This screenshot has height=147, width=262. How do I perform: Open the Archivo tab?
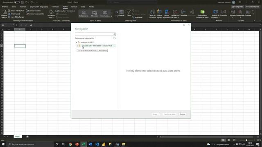pyautogui.click(x=5, y=7)
